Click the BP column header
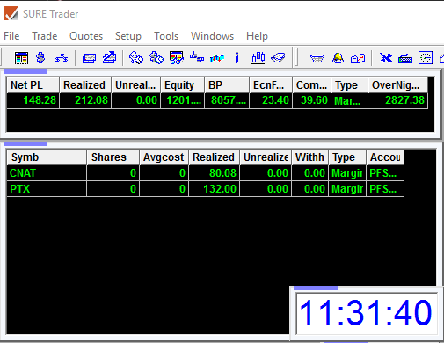Image resolution: width=444 pixels, height=343 pixels. pos(227,85)
